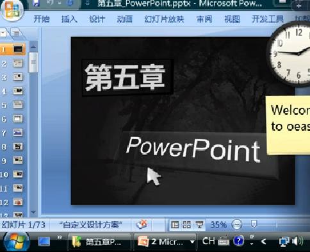This screenshot has height=252, width=310.
Task: Open the language bar options arrow
Action: pos(252,244)
